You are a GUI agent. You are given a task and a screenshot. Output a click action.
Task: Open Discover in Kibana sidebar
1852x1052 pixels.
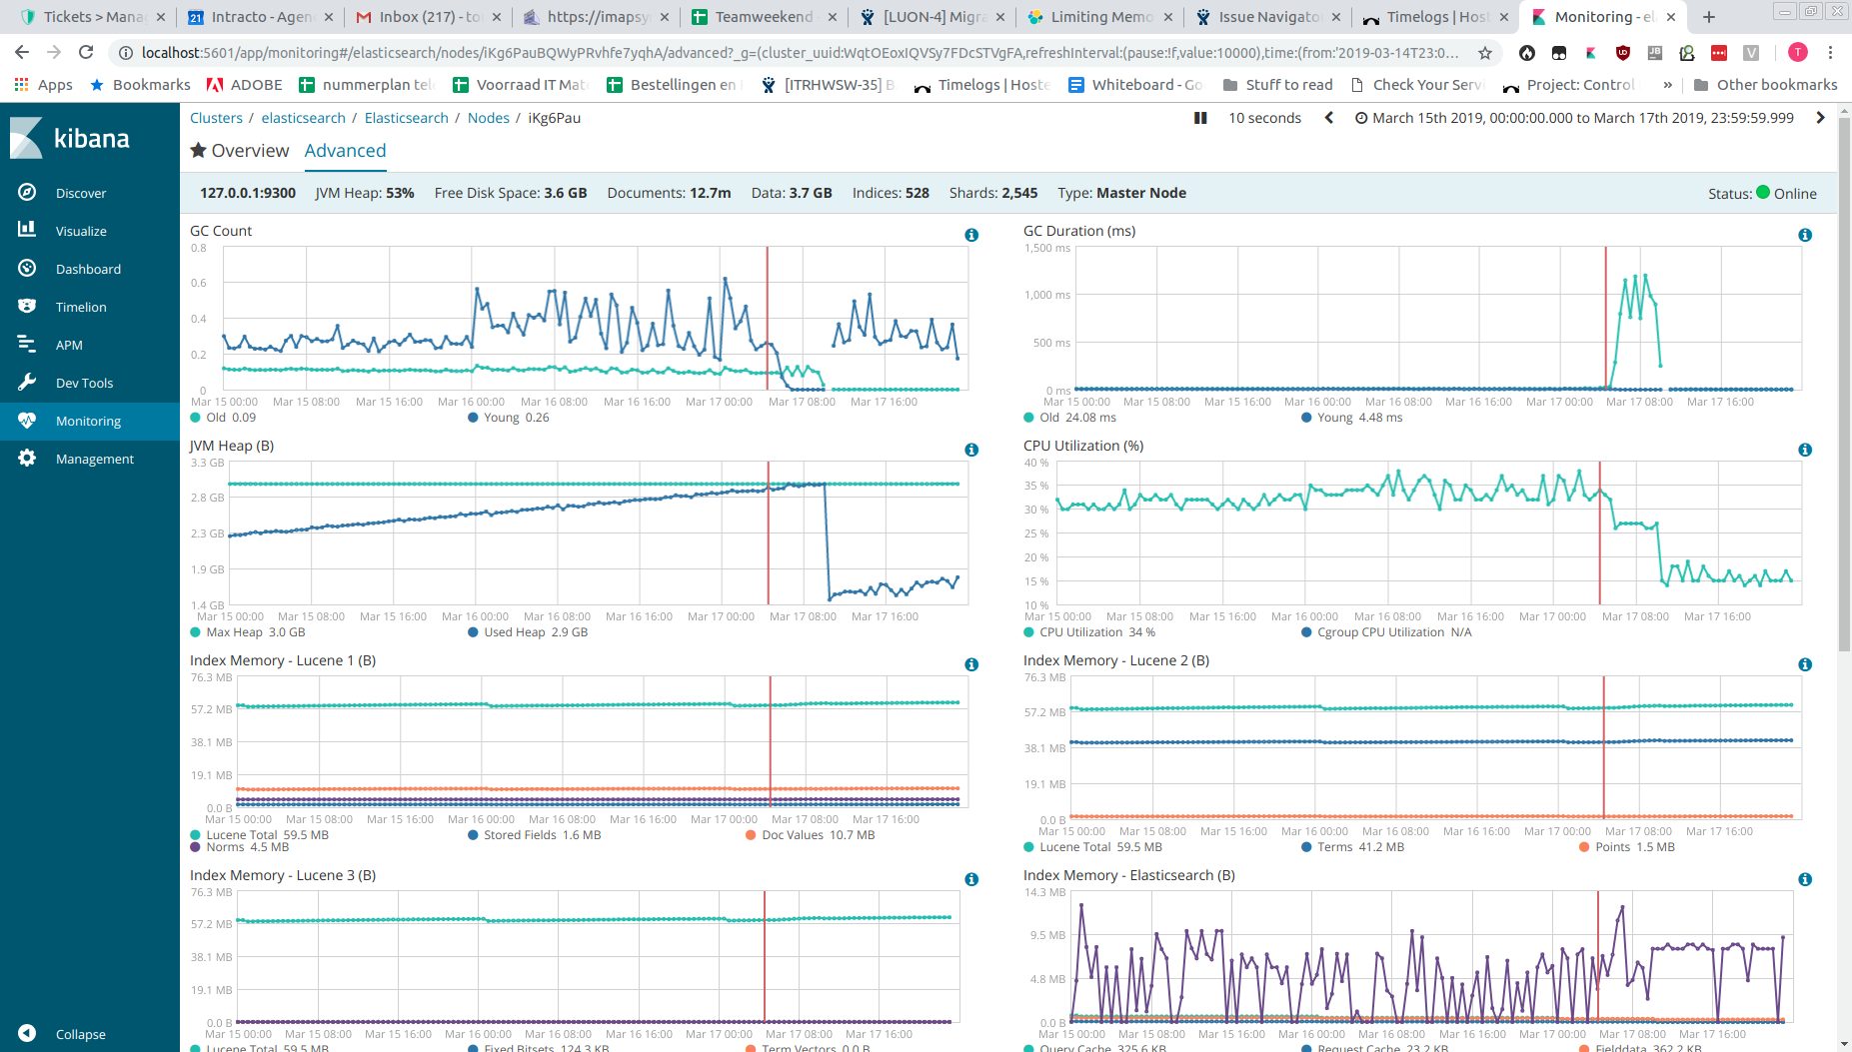(x=80, y=193)
